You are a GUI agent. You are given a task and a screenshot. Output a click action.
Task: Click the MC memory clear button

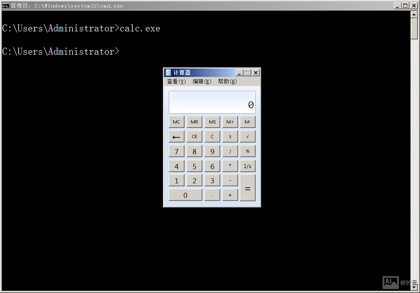[177, 122]
